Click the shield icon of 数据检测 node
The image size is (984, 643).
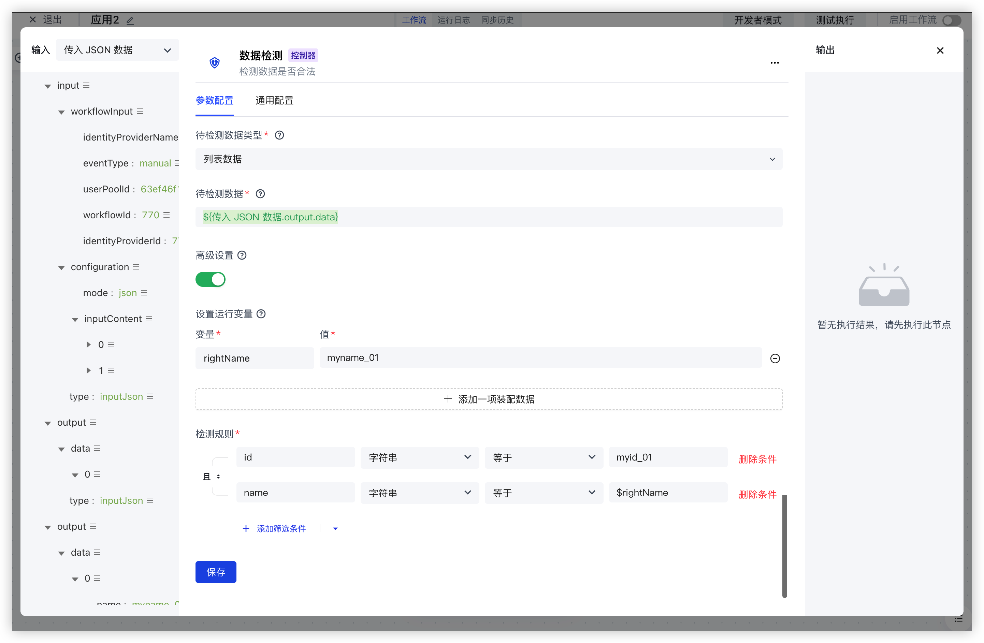point(215,63)
